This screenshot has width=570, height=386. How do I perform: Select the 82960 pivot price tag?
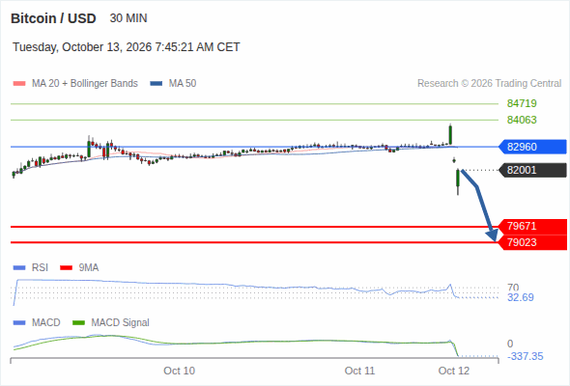click(x=532, y=147)
